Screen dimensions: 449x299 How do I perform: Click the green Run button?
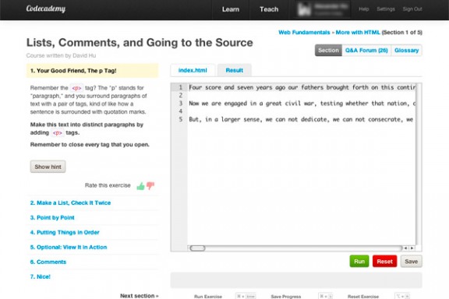tap(359, 261)
